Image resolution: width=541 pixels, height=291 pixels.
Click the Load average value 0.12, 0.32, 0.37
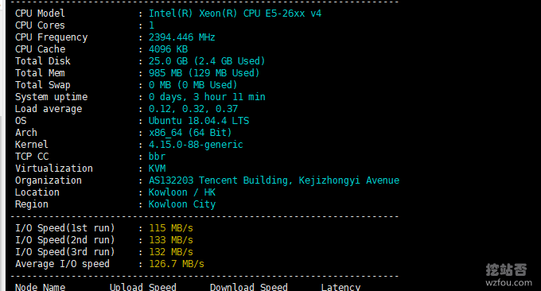click(193, 109)
